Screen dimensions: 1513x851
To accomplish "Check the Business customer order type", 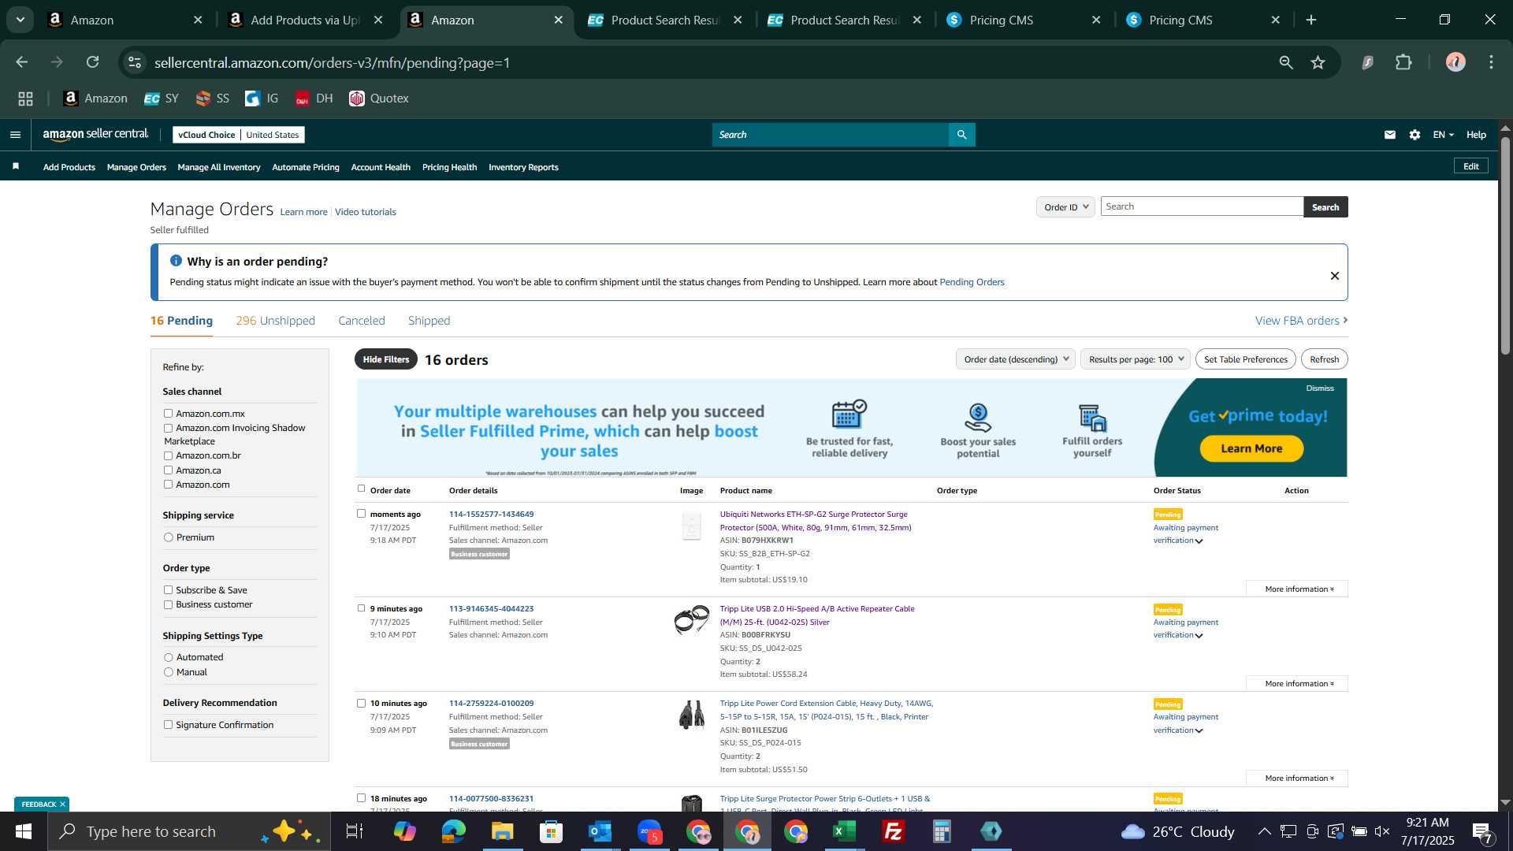I will click(x=168, y=605).
